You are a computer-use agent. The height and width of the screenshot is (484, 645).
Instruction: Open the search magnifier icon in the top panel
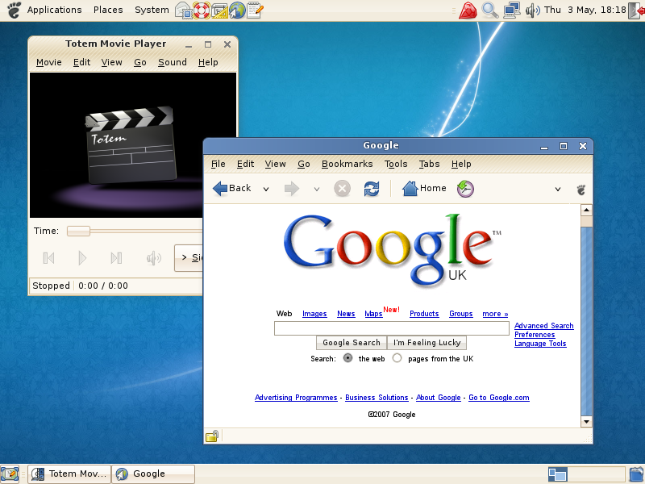click(x=489, y=10)
